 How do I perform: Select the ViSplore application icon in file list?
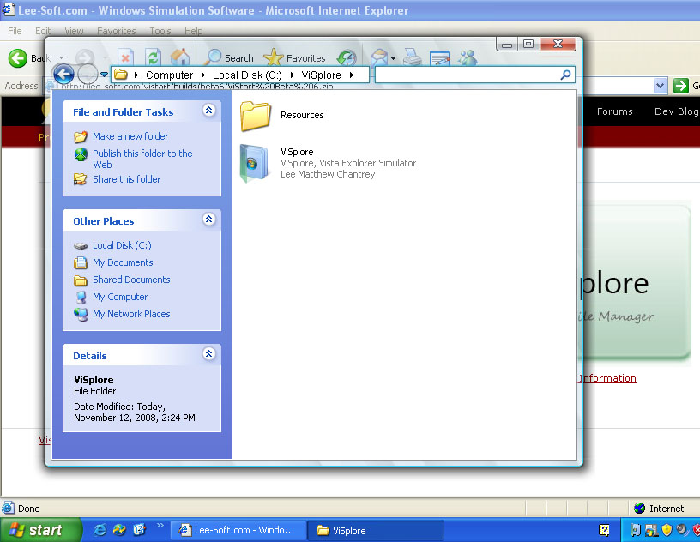point(255,163)
